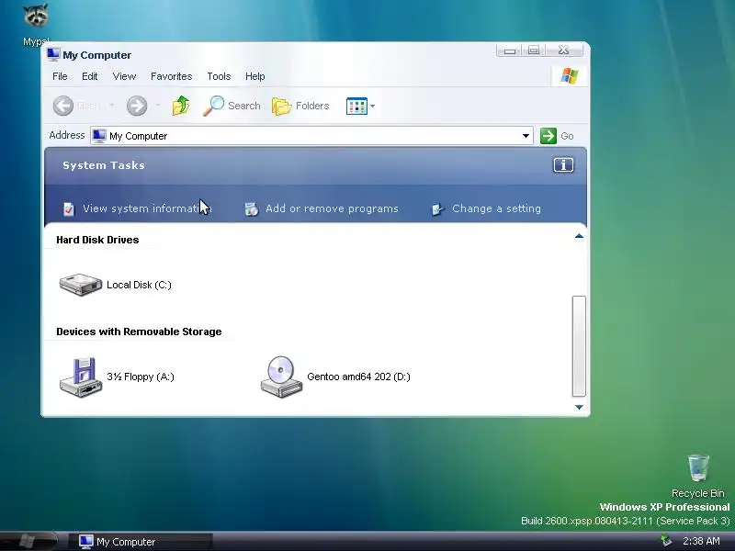Expand the Address bar dropdown

pyautogui.click(x=526, y=136)
